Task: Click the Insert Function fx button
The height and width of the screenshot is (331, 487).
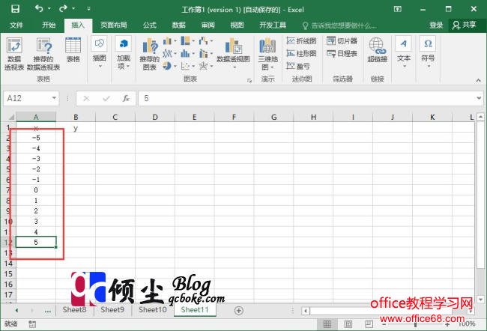Action: pyautogui.click(x=126, y=98)
